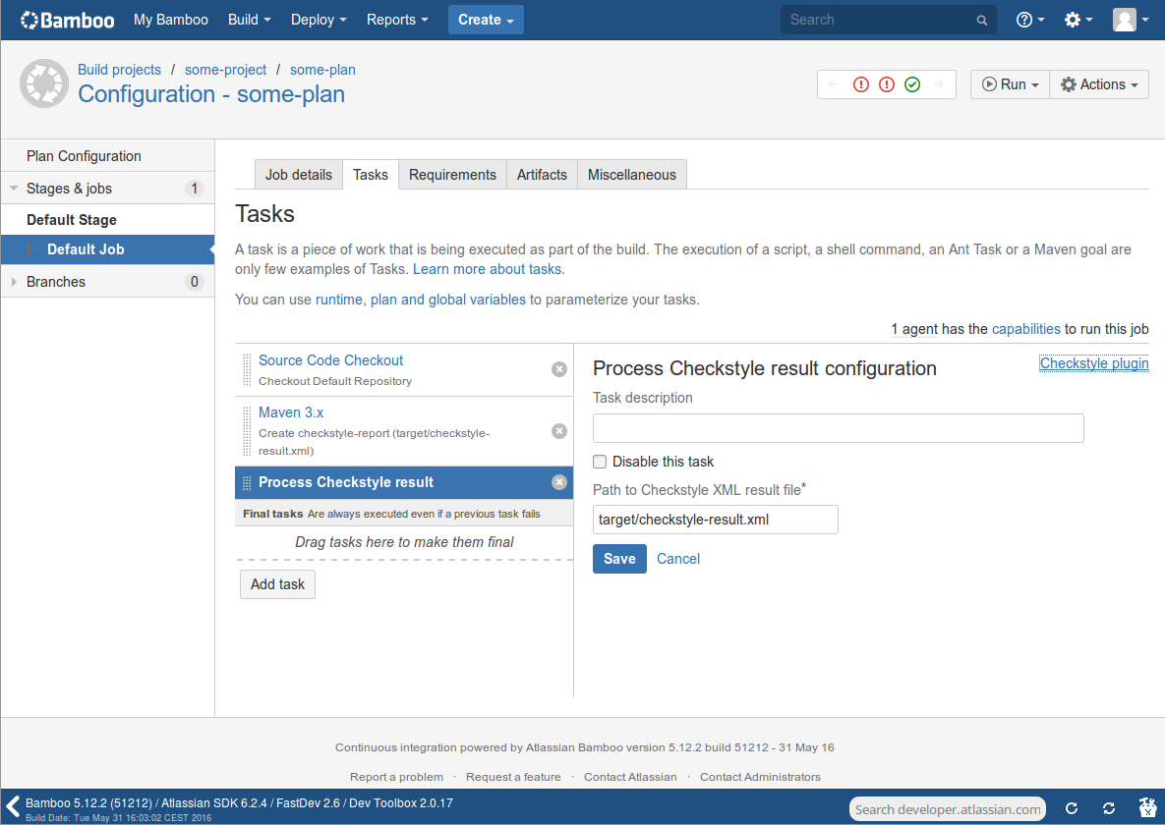Open the Run dropdown button
Screen dimensions: 1165x825
[x=1010, y=84]
